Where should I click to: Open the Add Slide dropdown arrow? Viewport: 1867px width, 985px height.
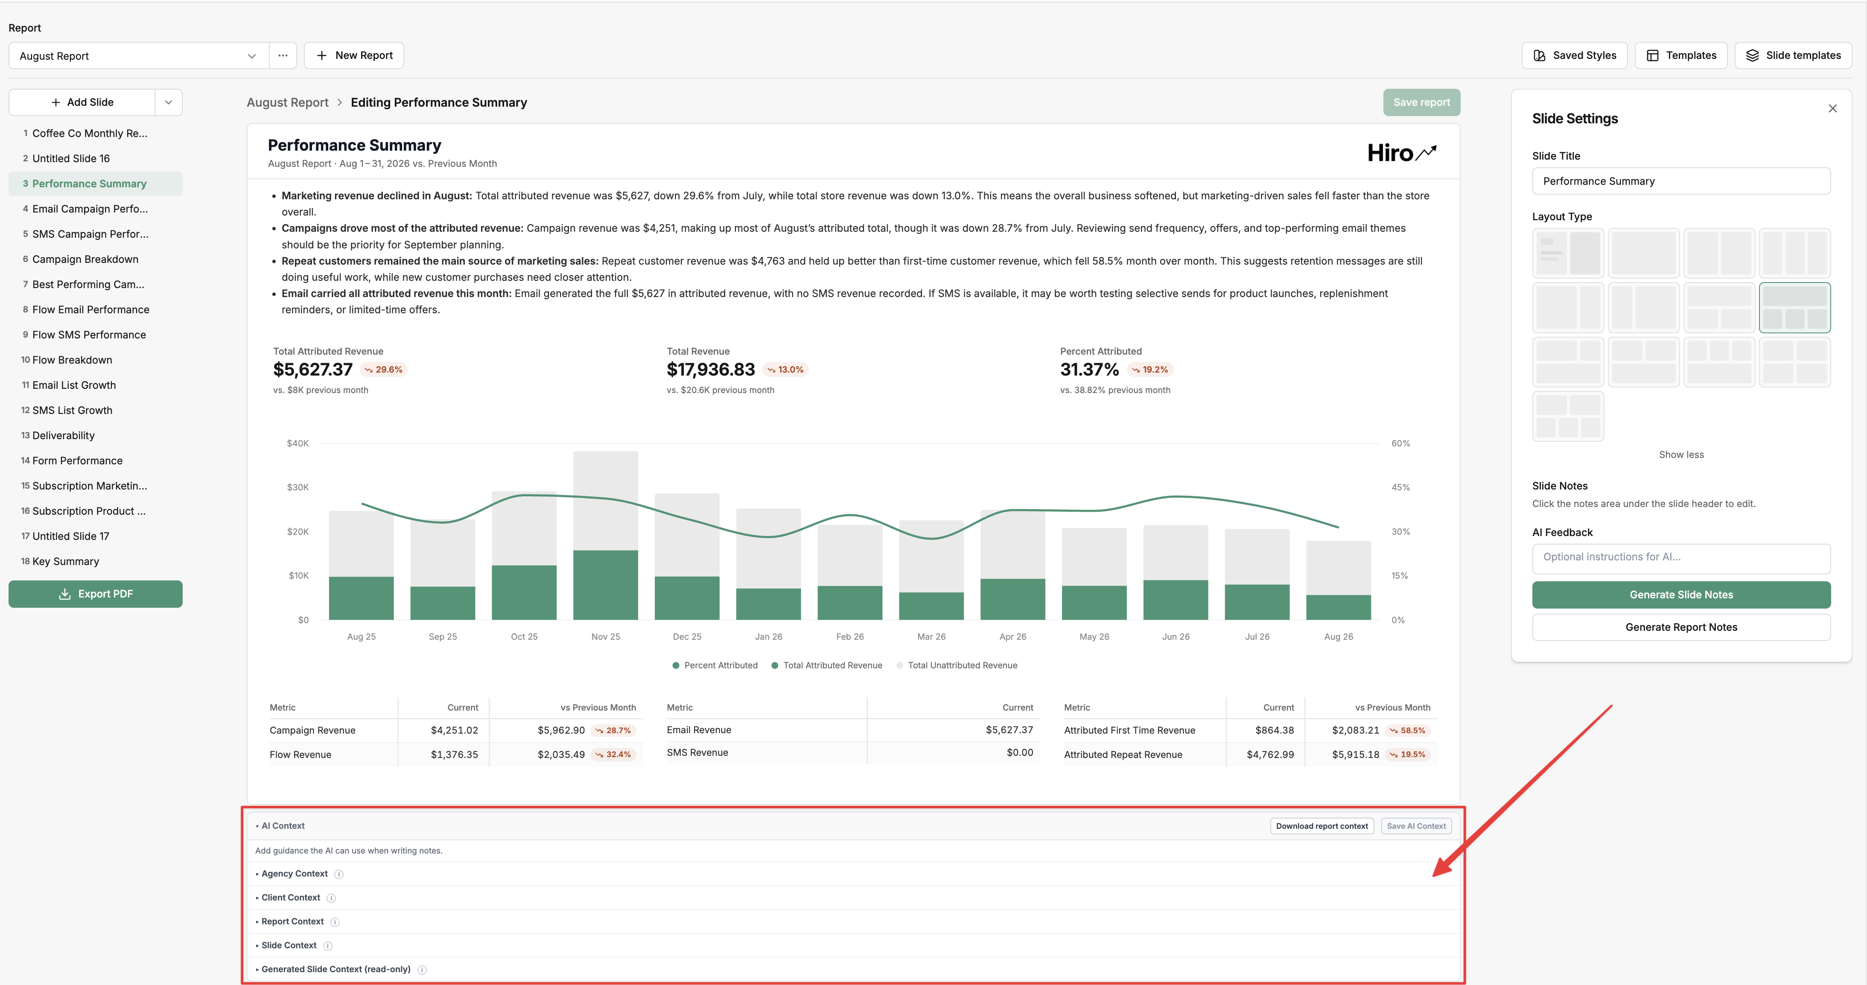pyautogui.click(x=168, y=102)
